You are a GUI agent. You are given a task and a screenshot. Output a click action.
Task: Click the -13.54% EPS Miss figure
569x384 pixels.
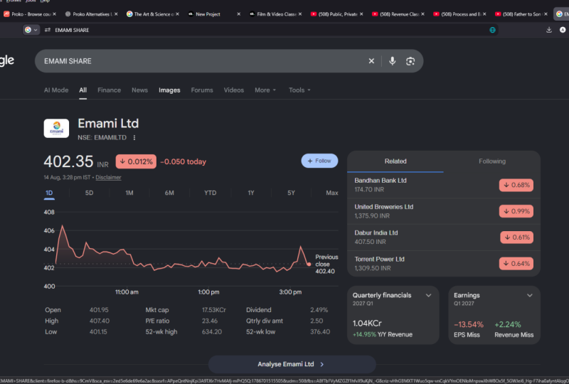pyautogui.click(x=469, y=324)
